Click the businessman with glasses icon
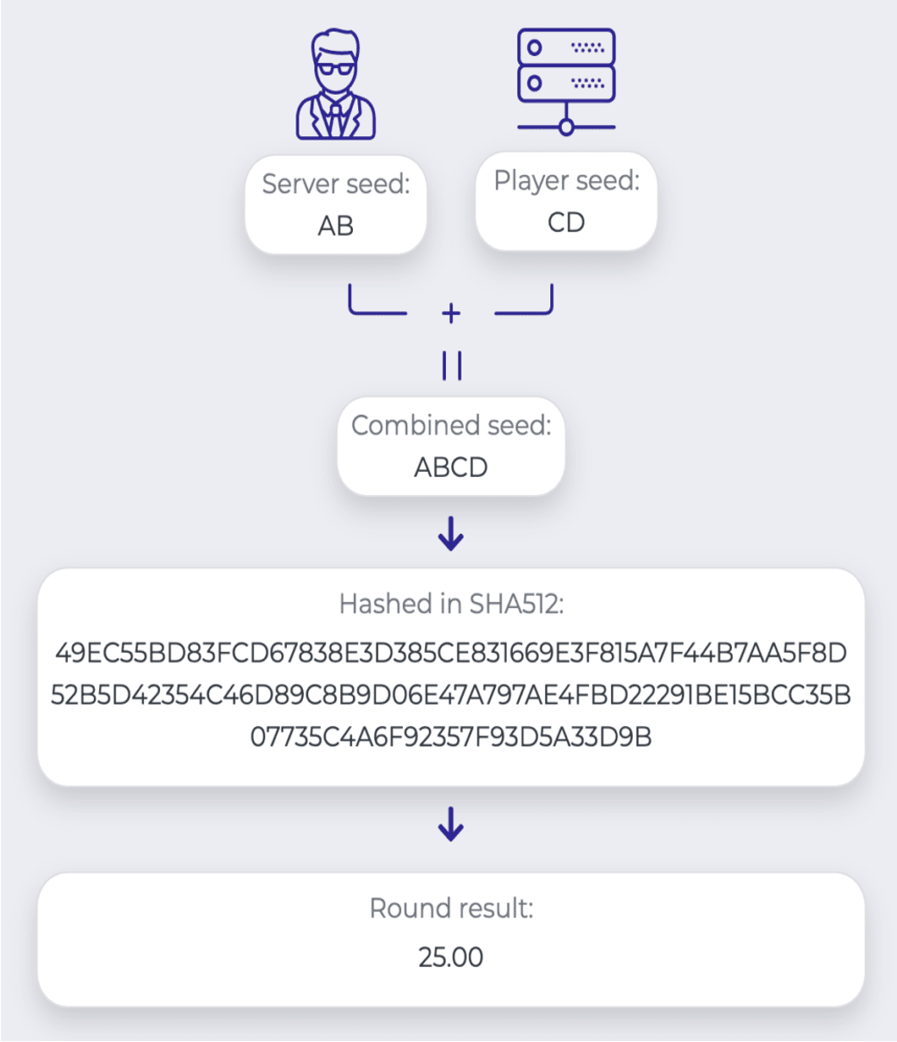The height and width of the screenshot is (1042, 897). (336, 85)
